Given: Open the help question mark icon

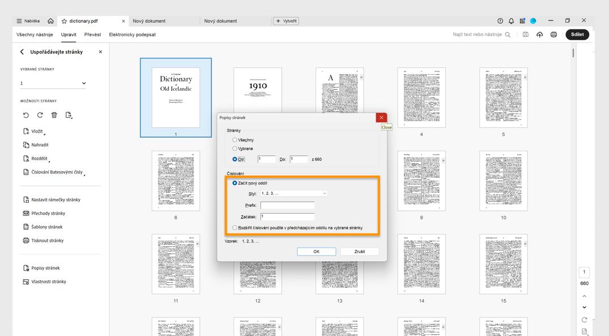Looking at the screenshot, I should coord(500,21).
